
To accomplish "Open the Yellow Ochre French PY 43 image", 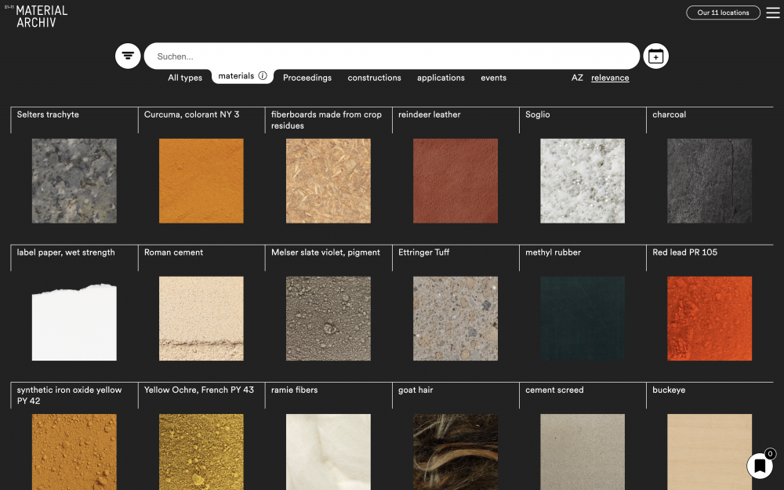I will point(201,452).
